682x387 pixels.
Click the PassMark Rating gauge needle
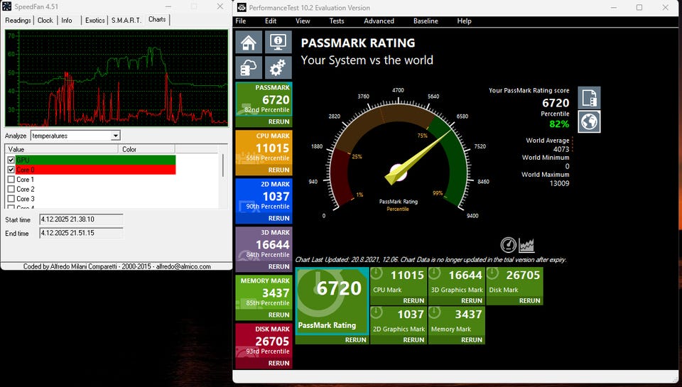(x=419, y=157)
